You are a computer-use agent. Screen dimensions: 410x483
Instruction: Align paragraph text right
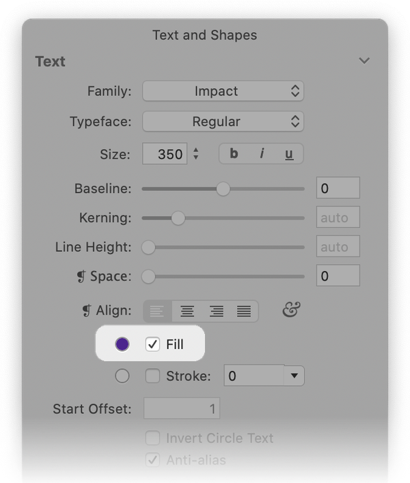click(216, 311)
